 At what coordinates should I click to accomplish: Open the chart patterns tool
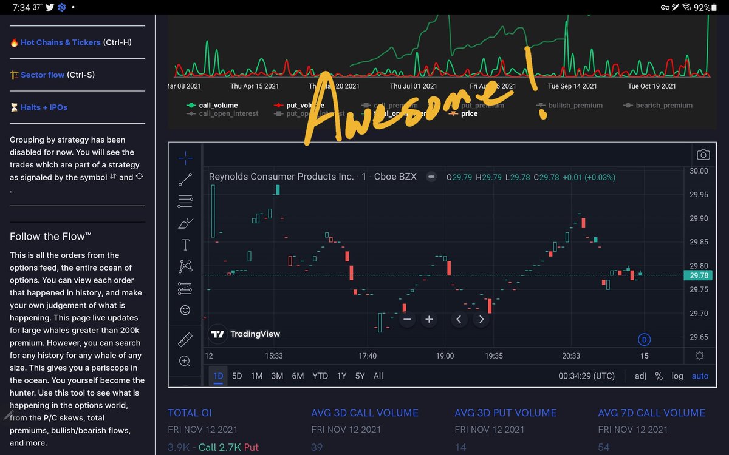[185, 266]
